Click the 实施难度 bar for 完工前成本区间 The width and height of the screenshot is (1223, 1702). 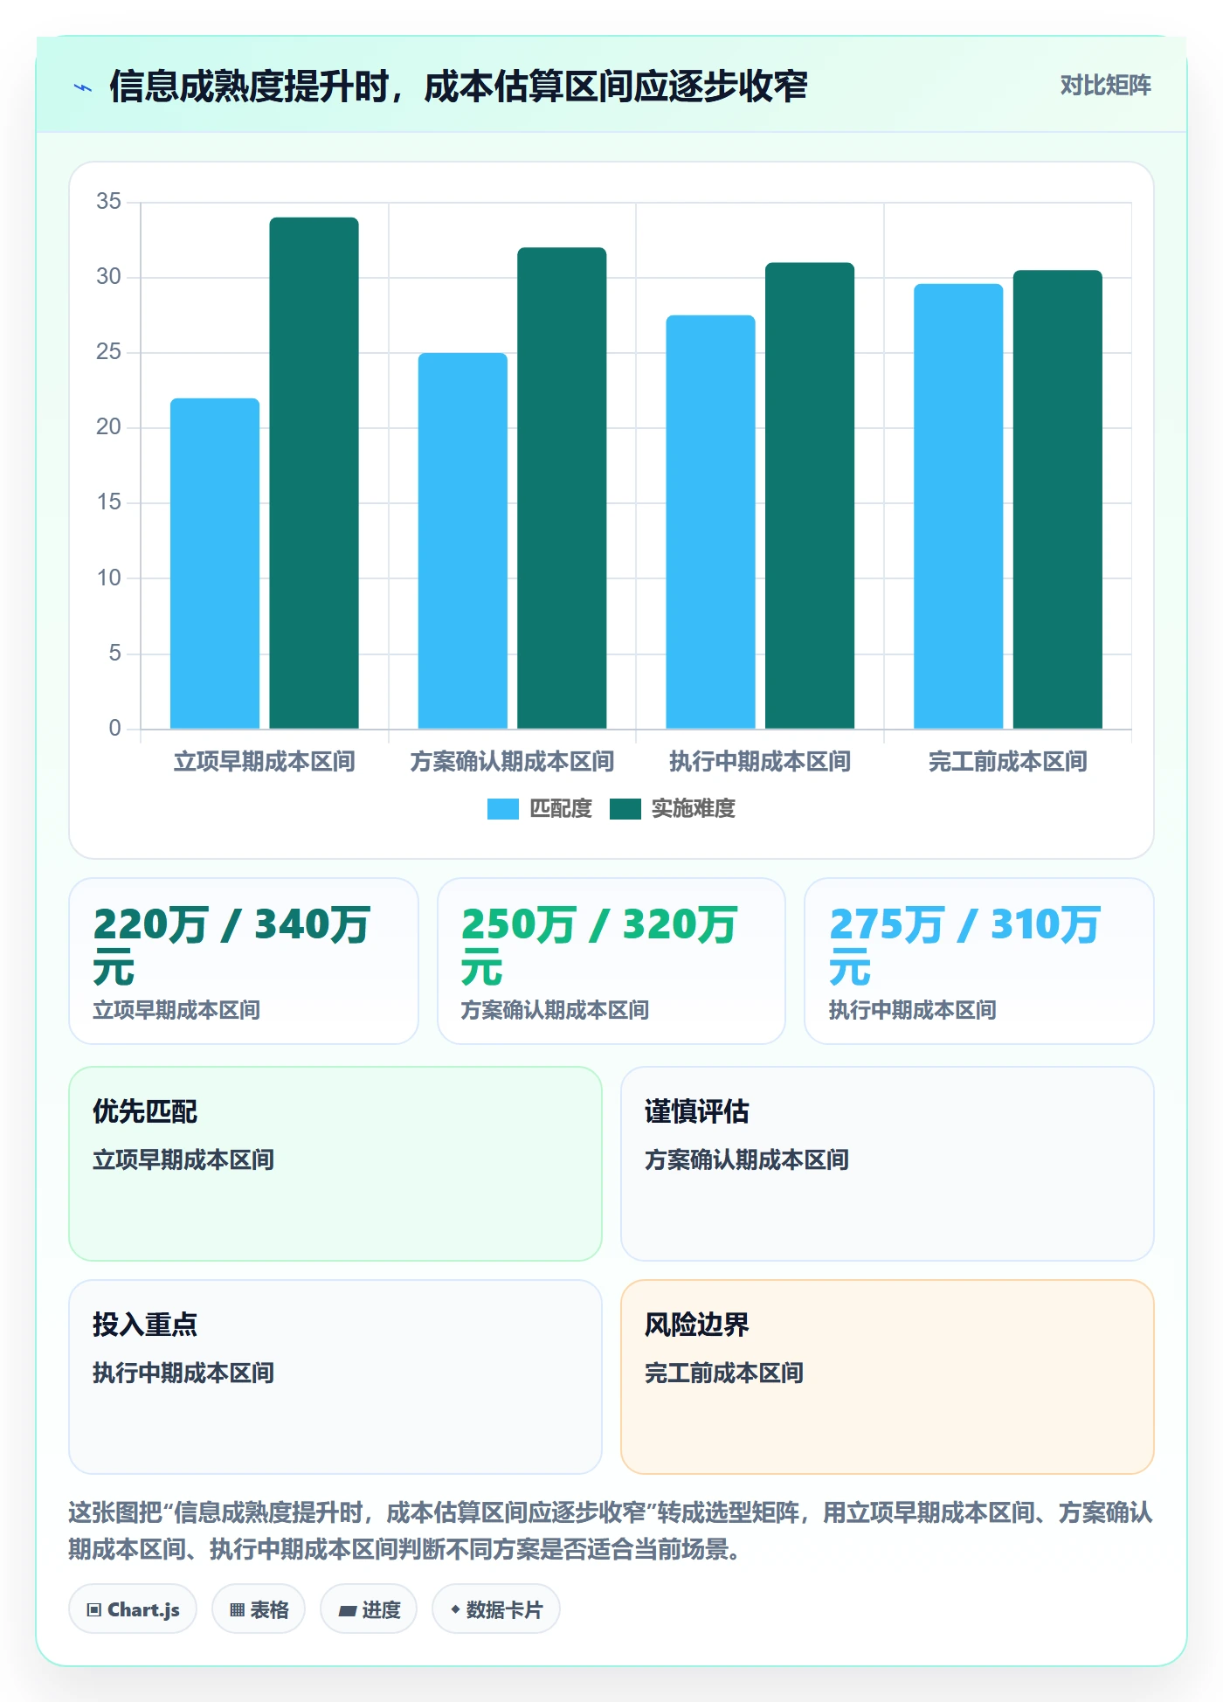coord(1058,499)
